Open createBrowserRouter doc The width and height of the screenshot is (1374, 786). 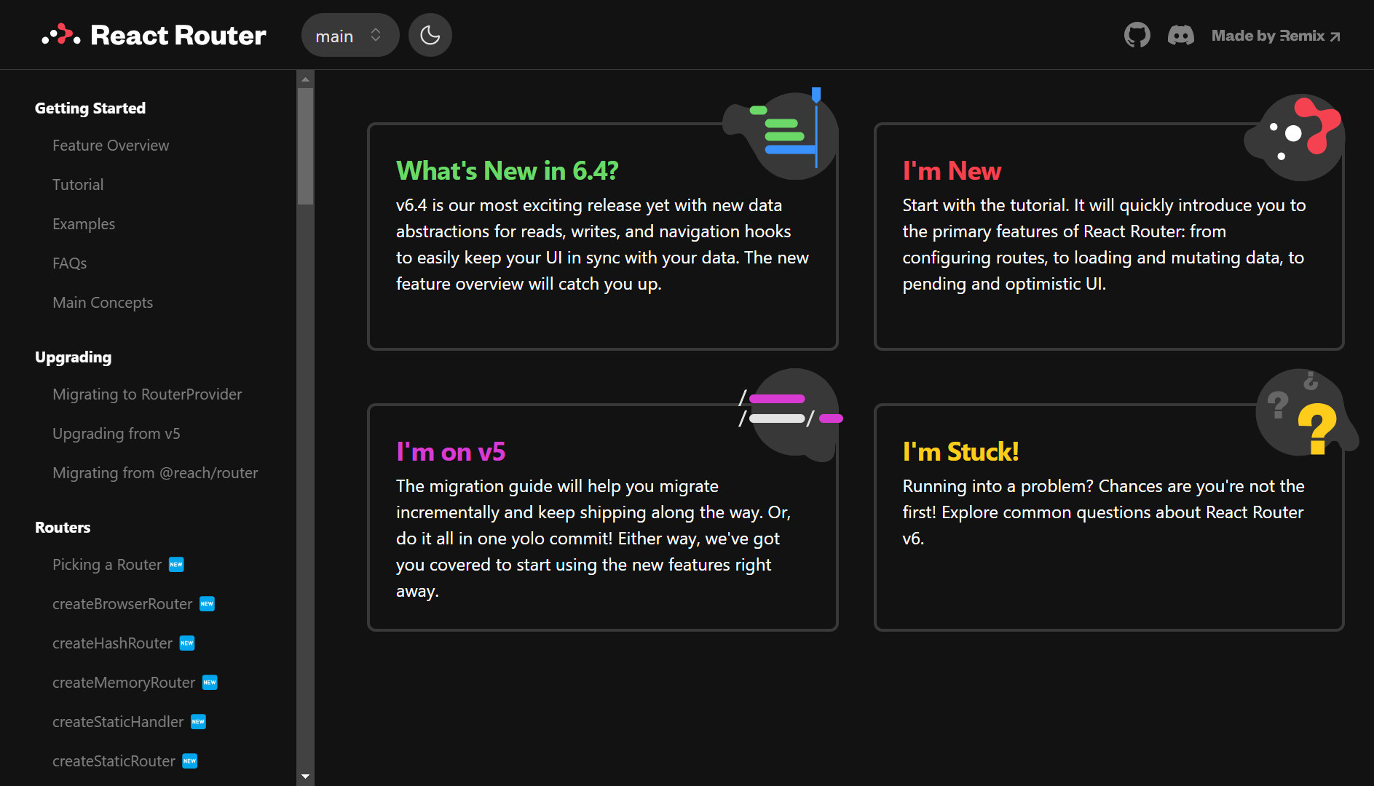tap(122, 604)
